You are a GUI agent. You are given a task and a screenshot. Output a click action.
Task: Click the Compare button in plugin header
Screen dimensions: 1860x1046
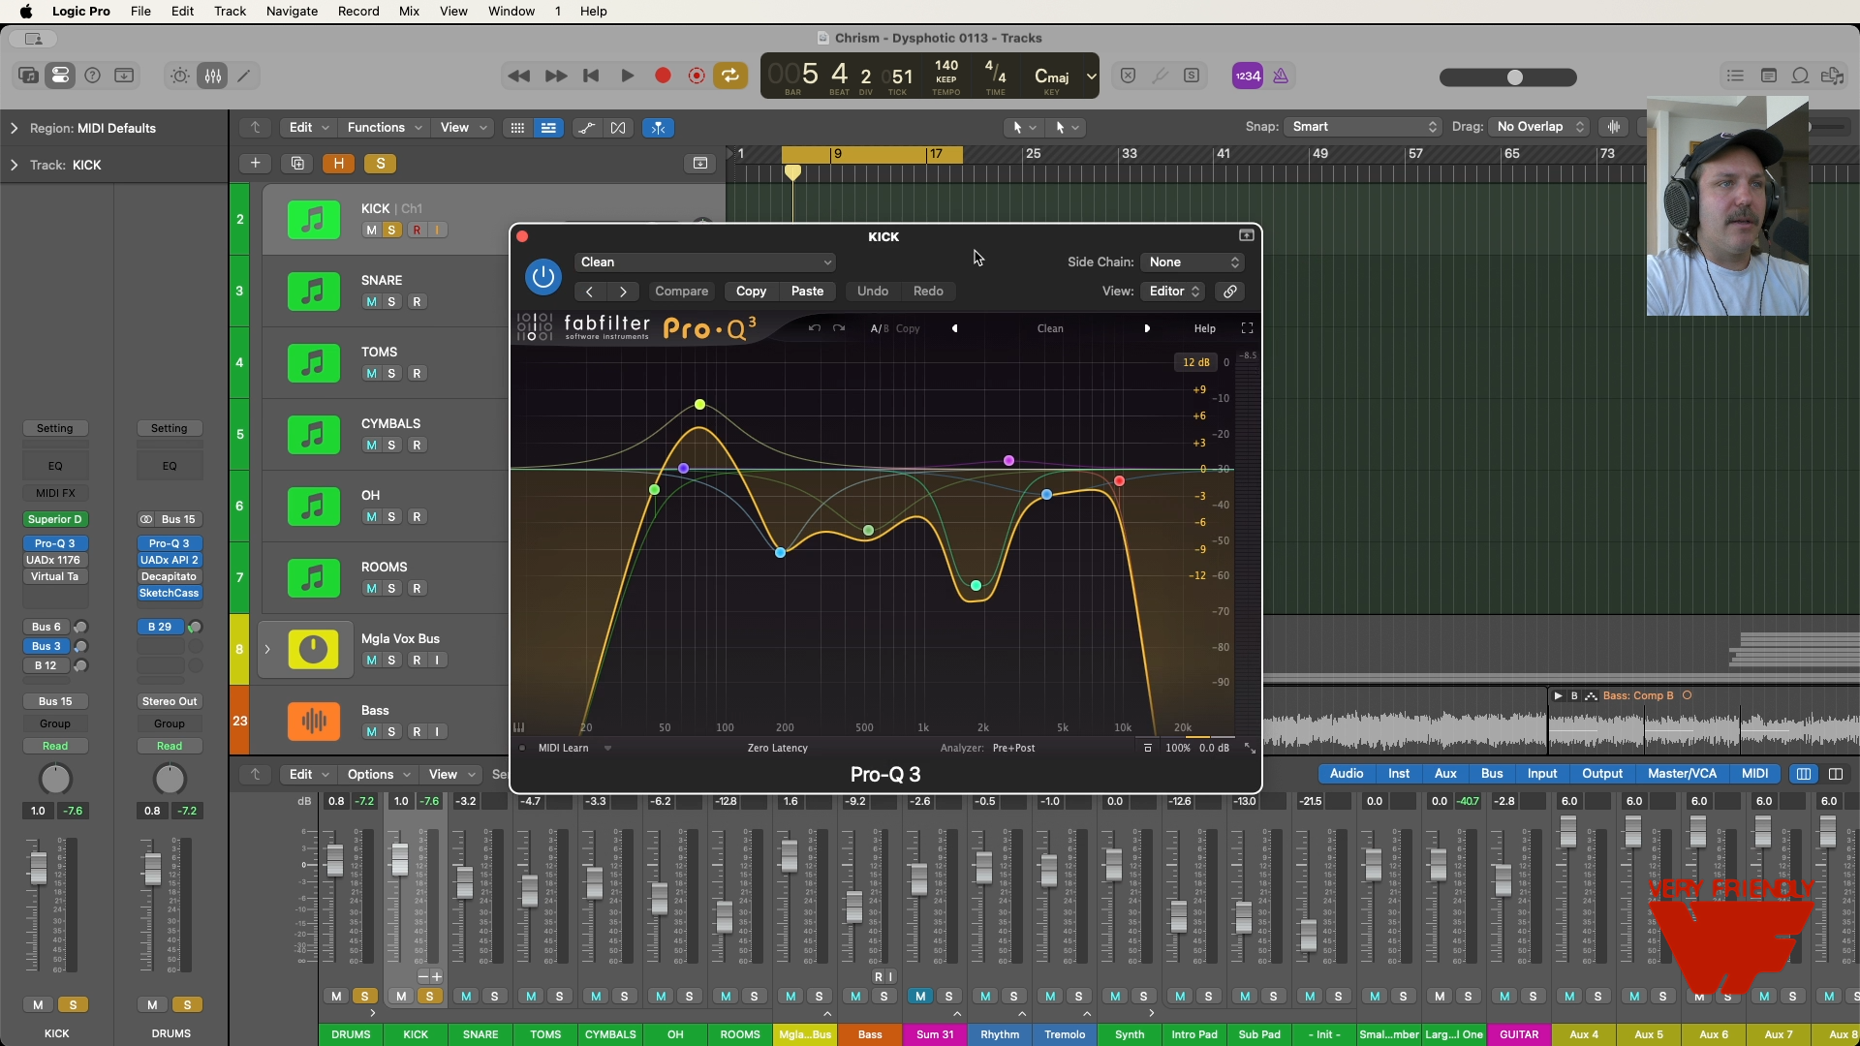click(x=681, y=292)
